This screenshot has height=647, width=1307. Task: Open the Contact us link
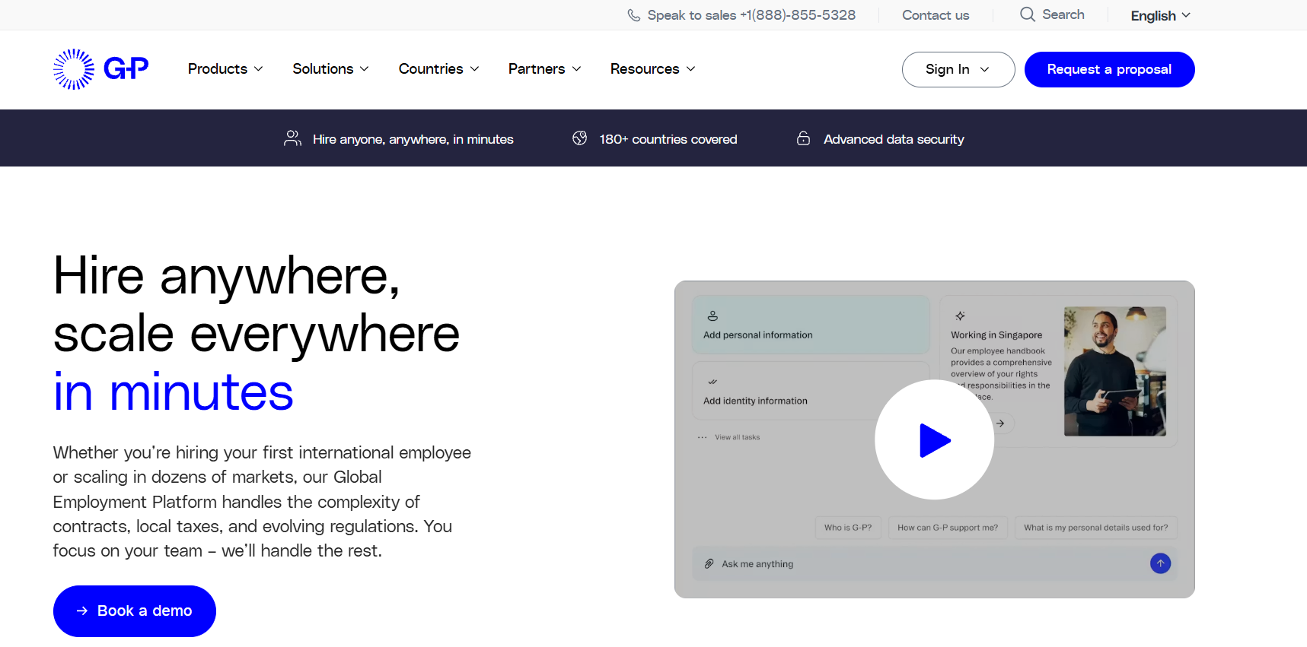(x=936, y=15)
